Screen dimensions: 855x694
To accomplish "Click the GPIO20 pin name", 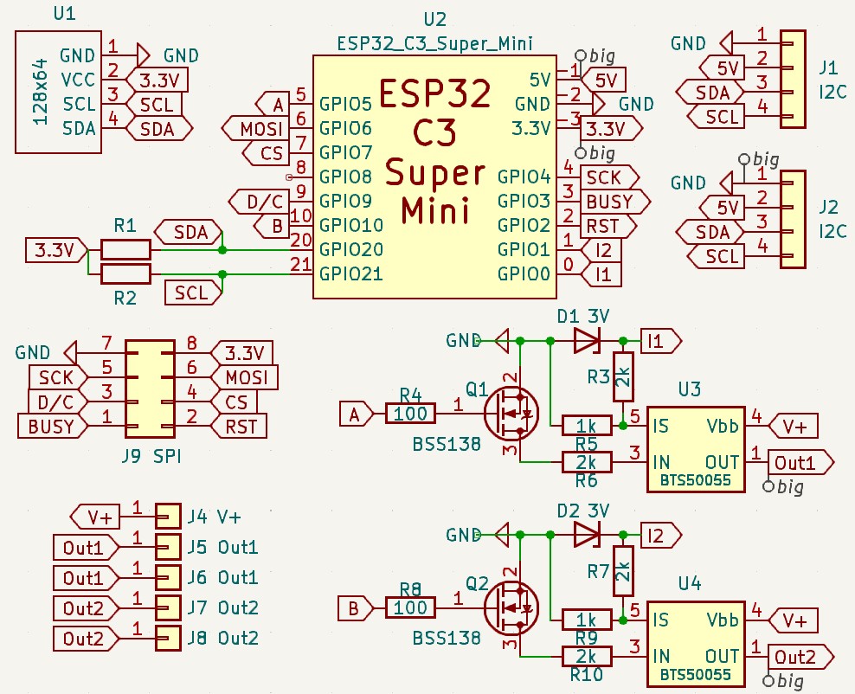I will pos(351,249).
